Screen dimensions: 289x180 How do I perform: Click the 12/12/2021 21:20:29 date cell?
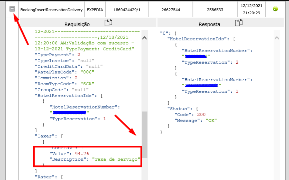251,9
